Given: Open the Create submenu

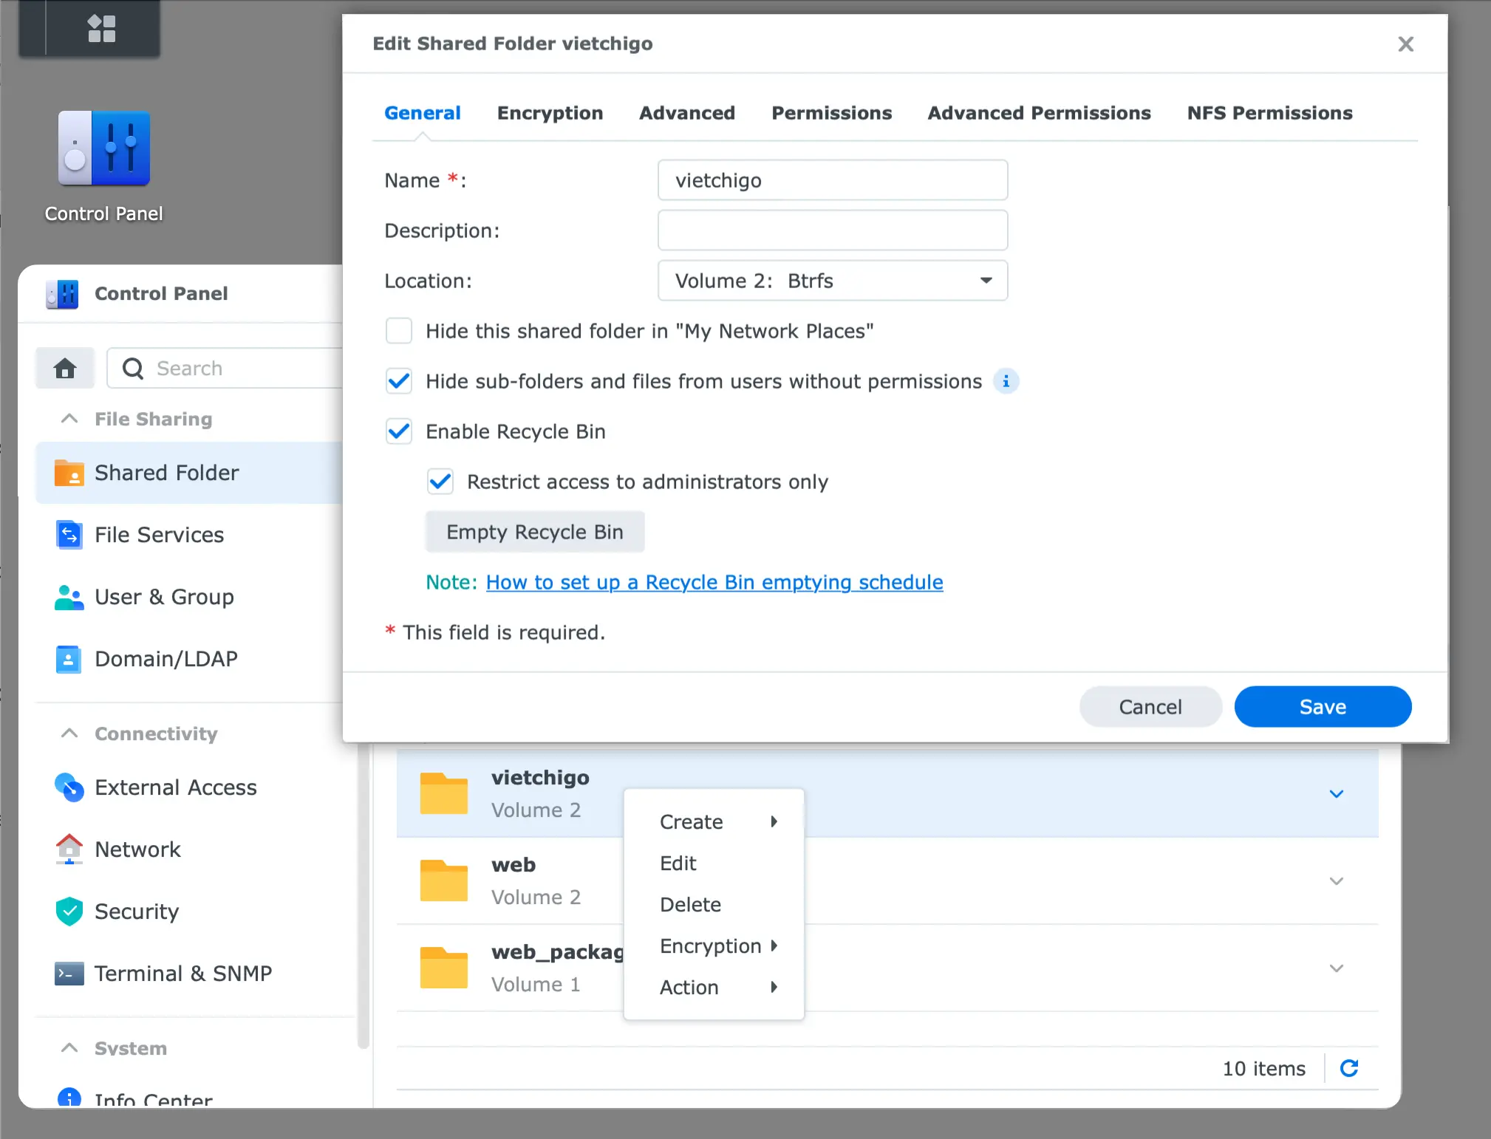Looking at the screenshot, I should [x=714, y=822].
